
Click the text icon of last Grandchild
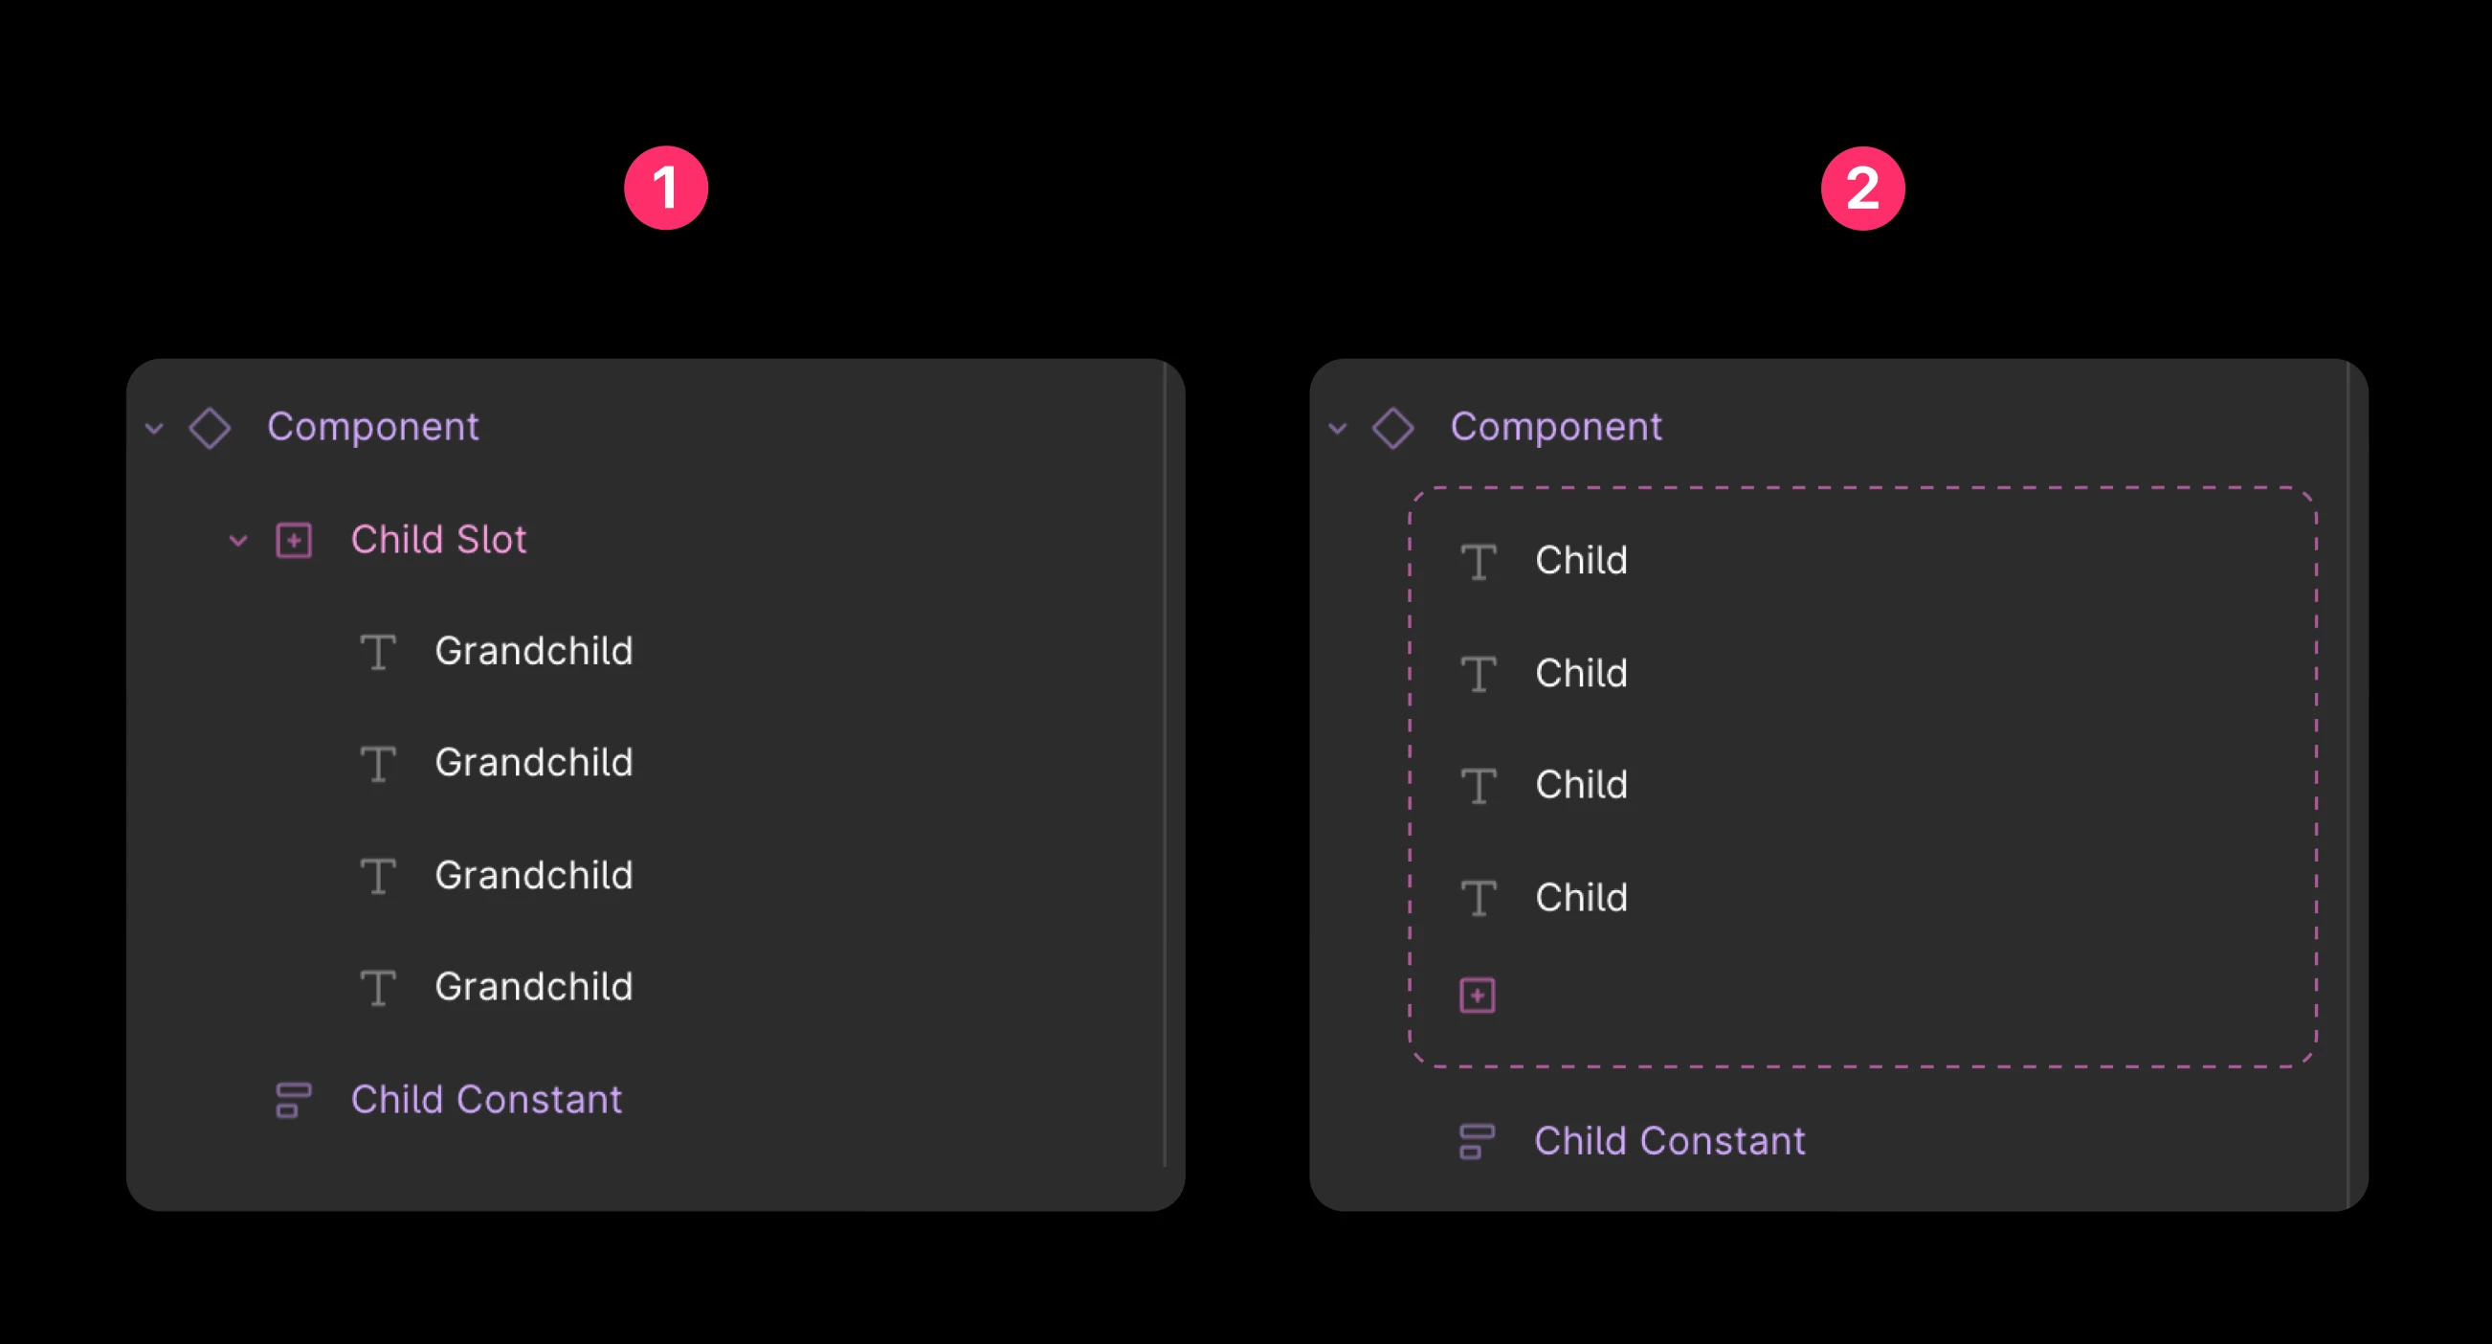[377, 987]
